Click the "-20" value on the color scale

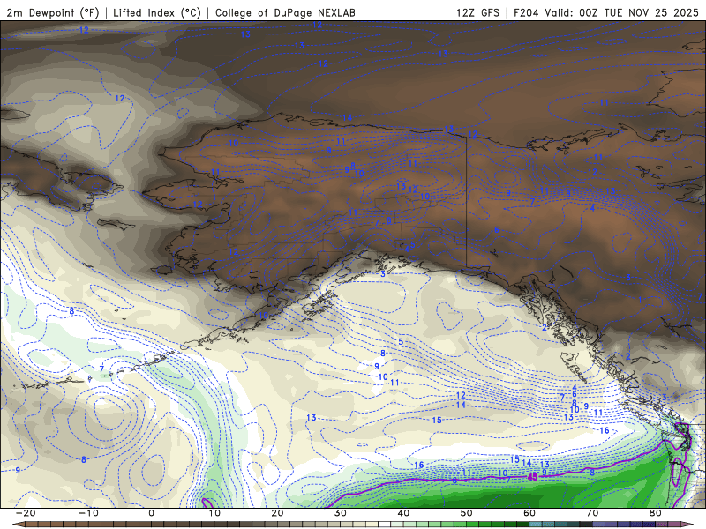click(x=26, y=513)
